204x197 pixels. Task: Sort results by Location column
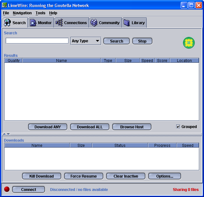pos(184,60)
